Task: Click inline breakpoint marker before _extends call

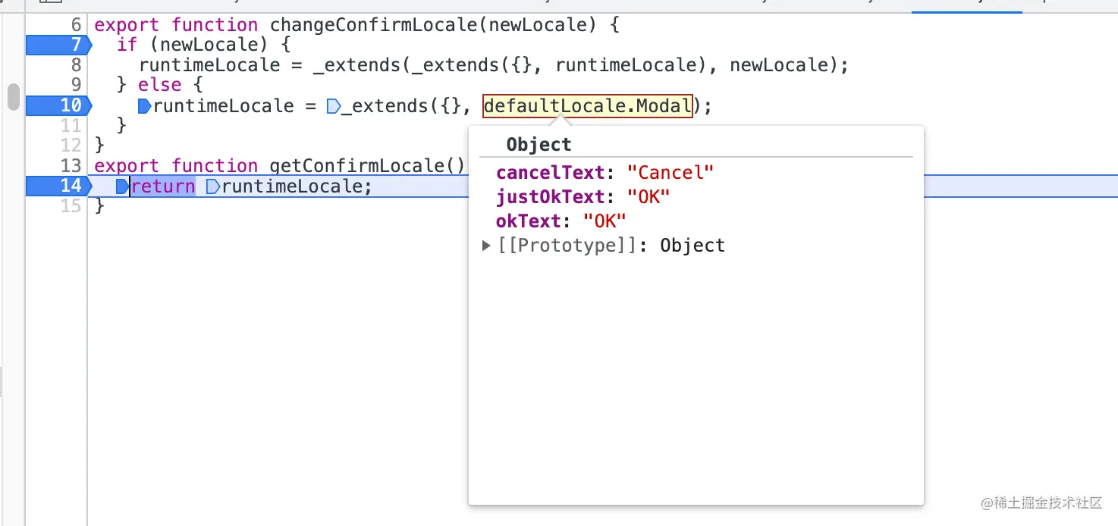Action: pos(333,106)
